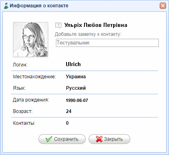Click the Сохранить button
Screen dimensions: 169x155
(62, 139)
